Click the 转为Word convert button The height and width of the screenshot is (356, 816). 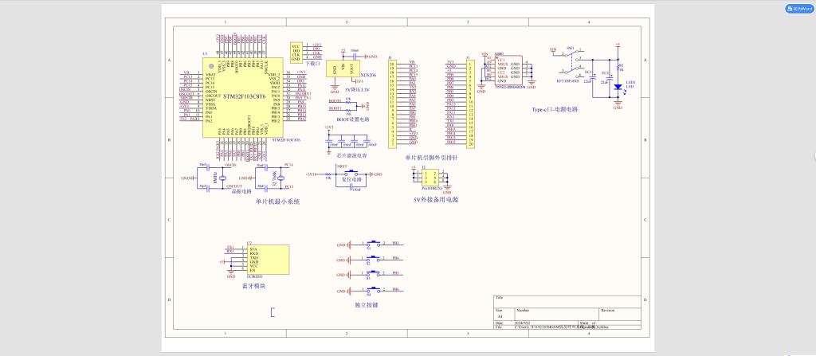[795, 9]
